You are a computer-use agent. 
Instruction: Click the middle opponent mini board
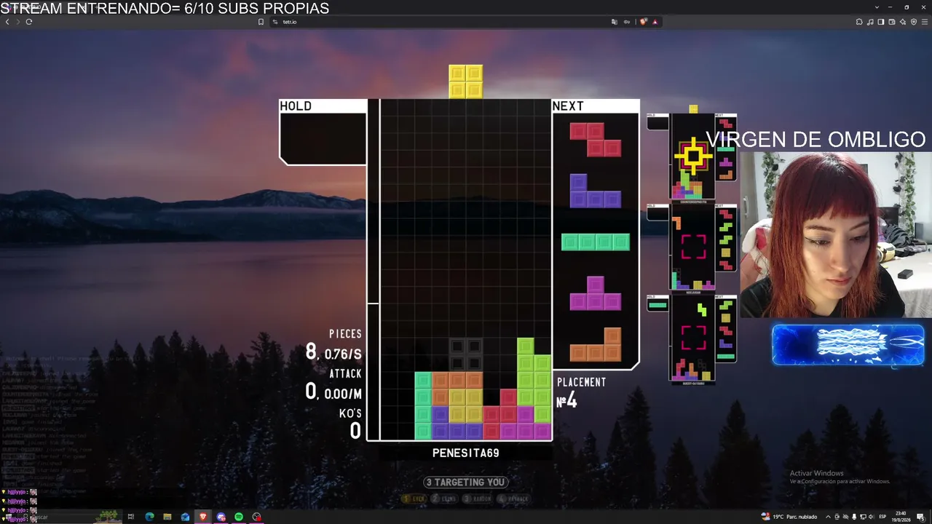pyautogui.click(x=692, y=247)
